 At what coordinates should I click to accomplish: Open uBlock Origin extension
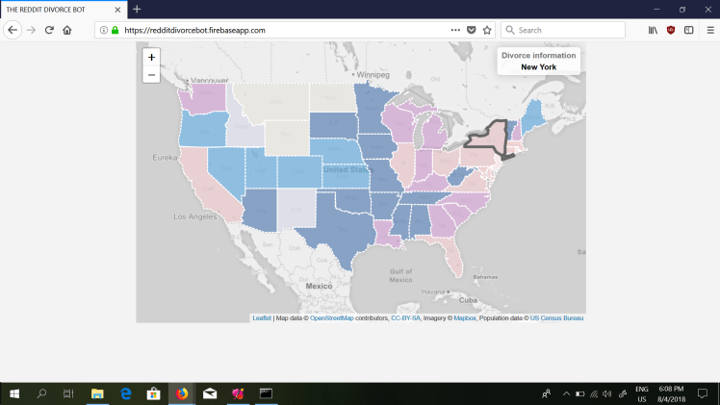point(671,30)
